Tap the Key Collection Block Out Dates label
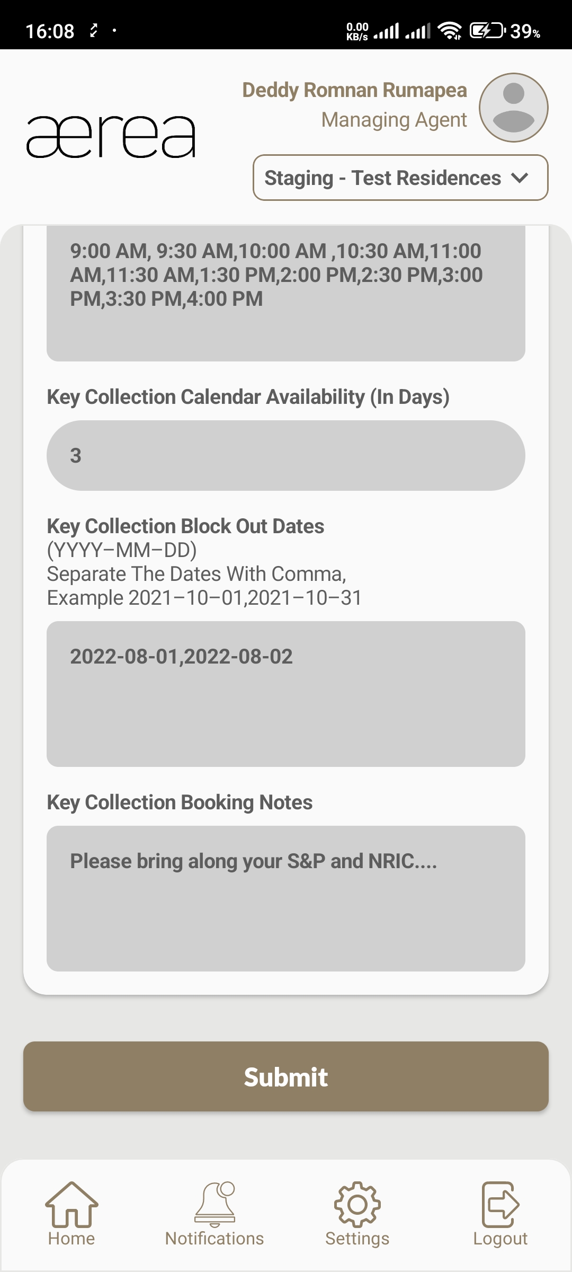The width and height of the screenshot is (572, 1272). 185,526
